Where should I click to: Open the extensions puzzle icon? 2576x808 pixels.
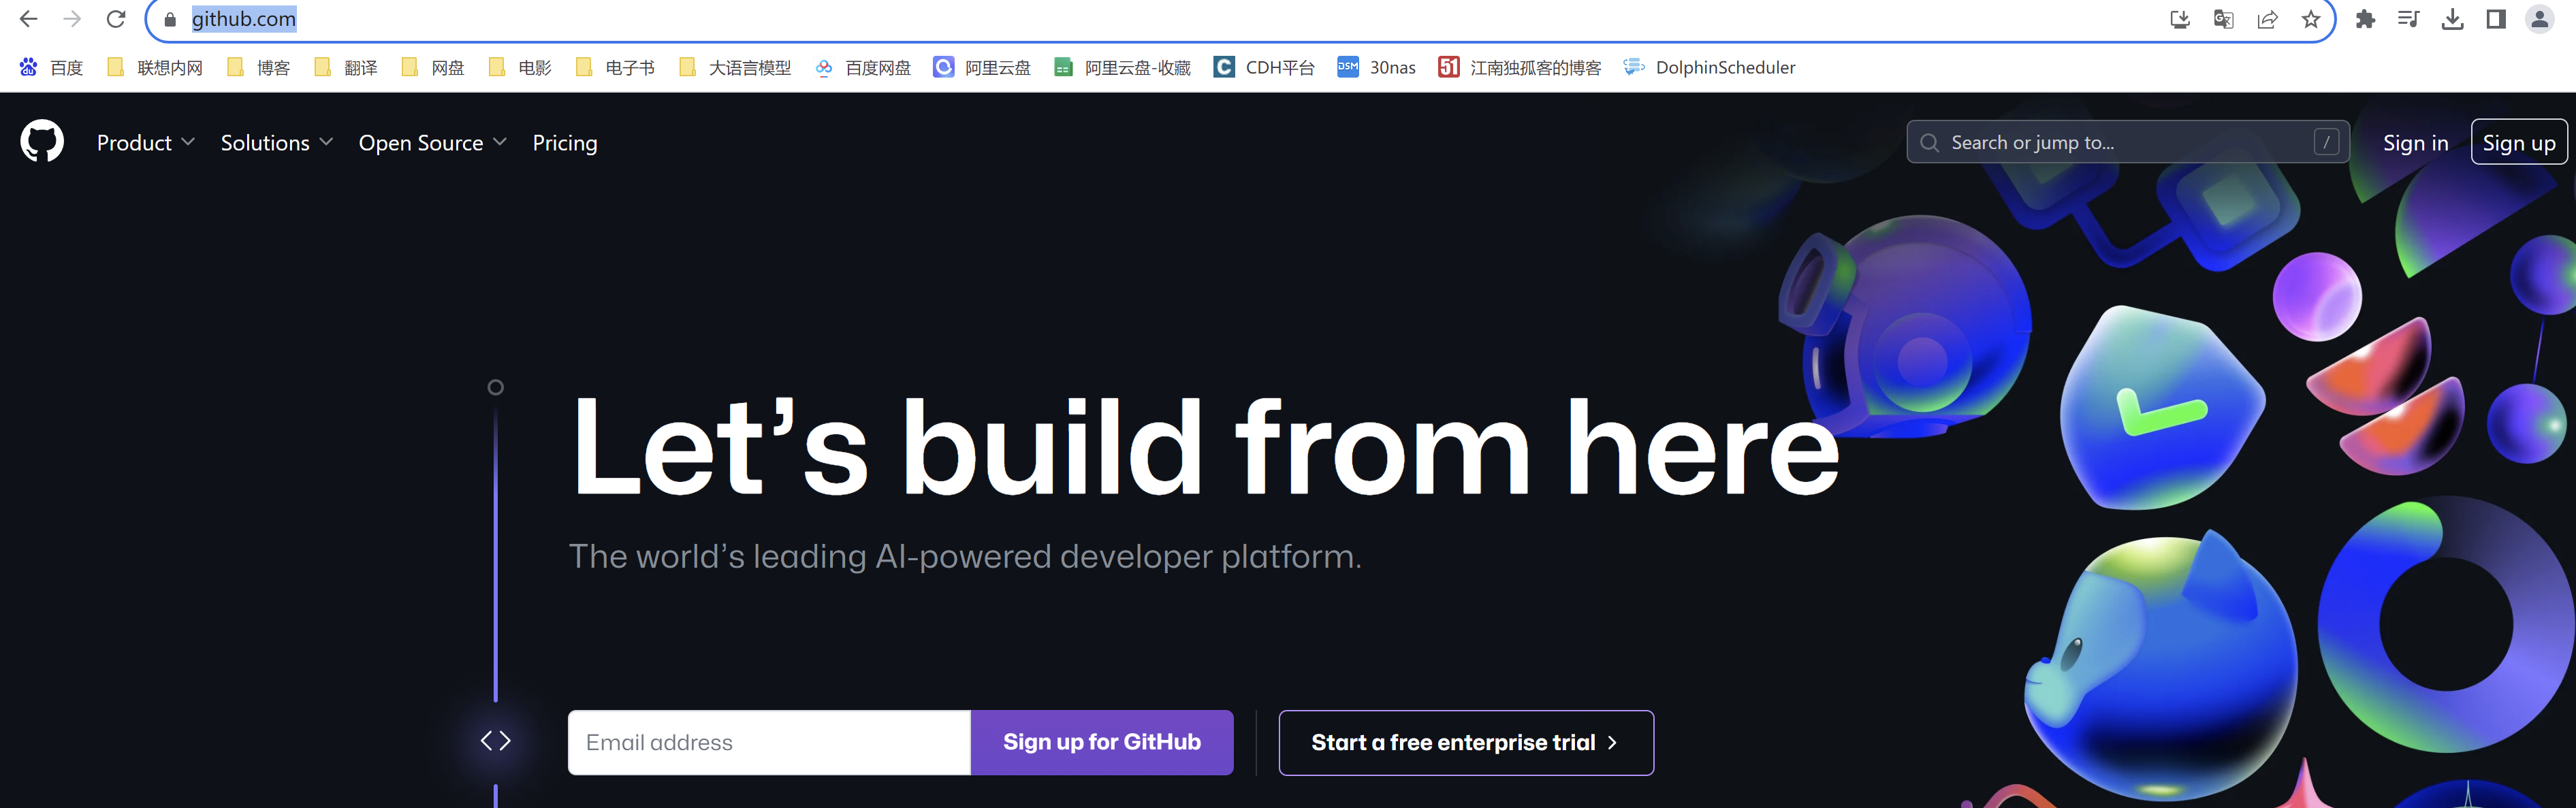[x=2365, y=19]
